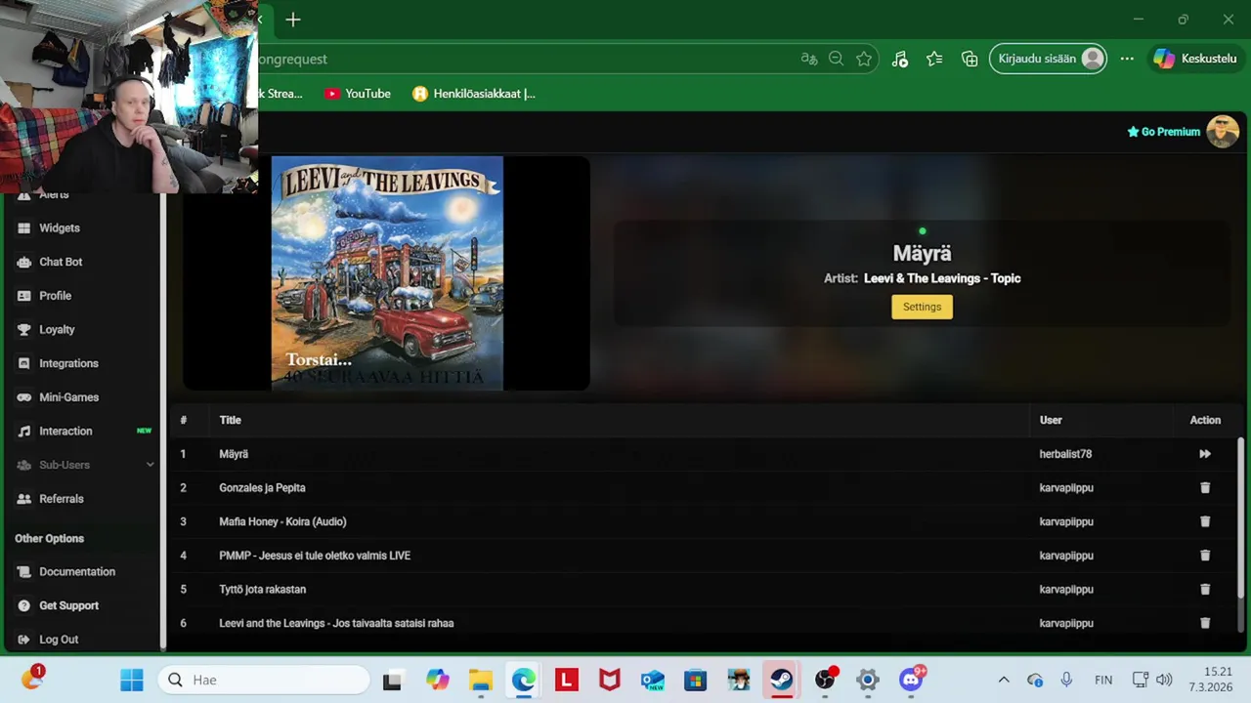The height and width of the screenshot is (703, 1251).
Task: Click Kirjaudu sisään sign-in button
Action: pyautogui.click(x=1048, y=59)
